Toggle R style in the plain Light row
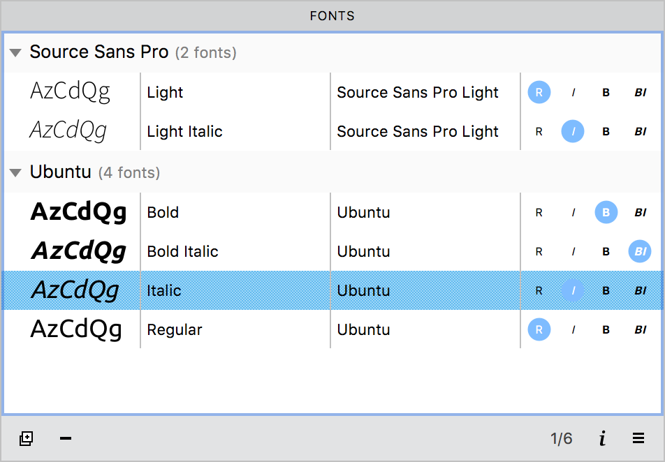This screenshot has width=665, height=462. click(x=539, y=92)
